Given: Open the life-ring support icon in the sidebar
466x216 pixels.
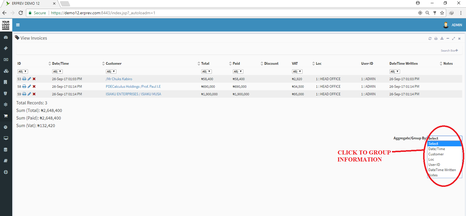Looking at the screenshot, I should (x=6, y=172).
